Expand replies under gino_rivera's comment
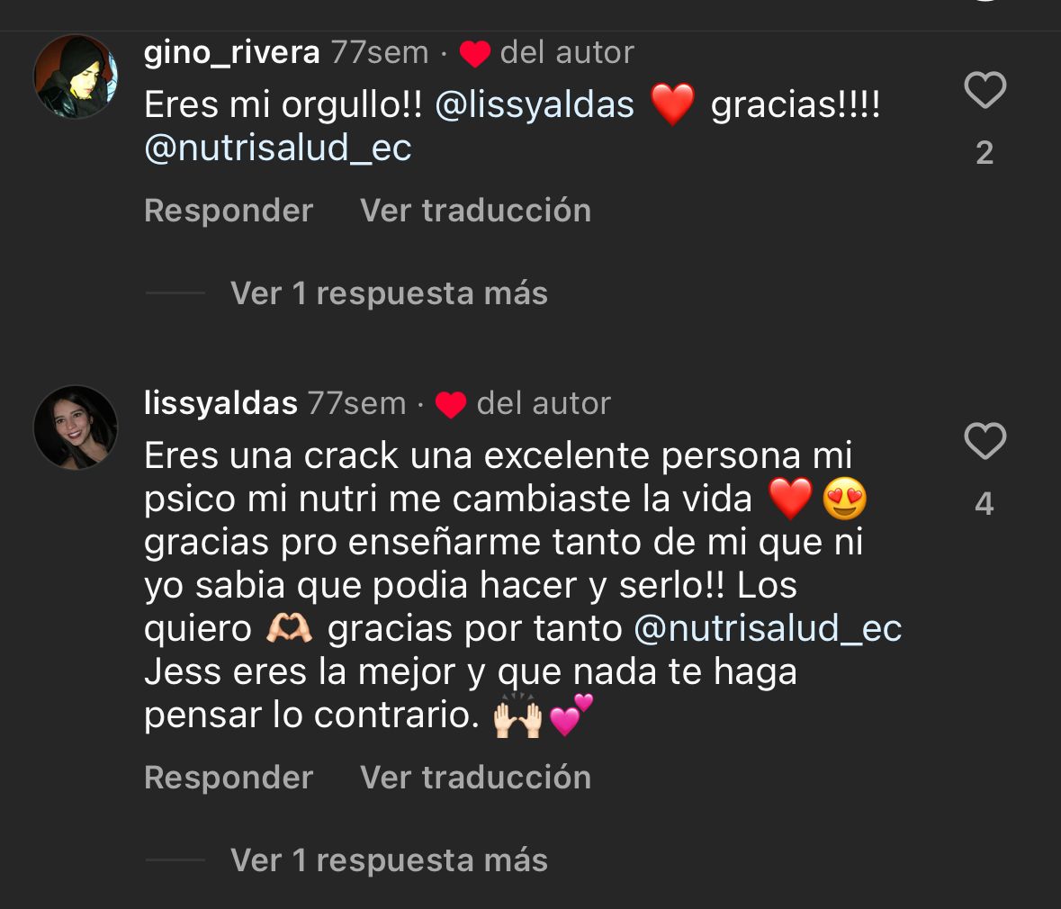Screen dimensions: 1061x909 389,293
